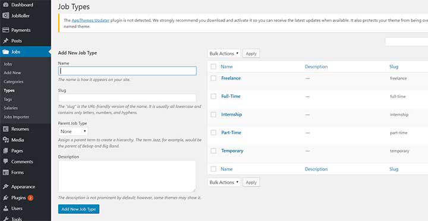Click the Slug input field

(127, 98)
